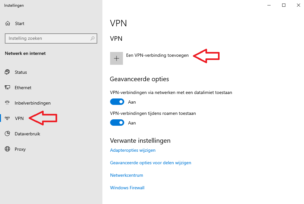Open Windows Firewall link
Screen dimensions: 304x204
click(x=127, y=188)
